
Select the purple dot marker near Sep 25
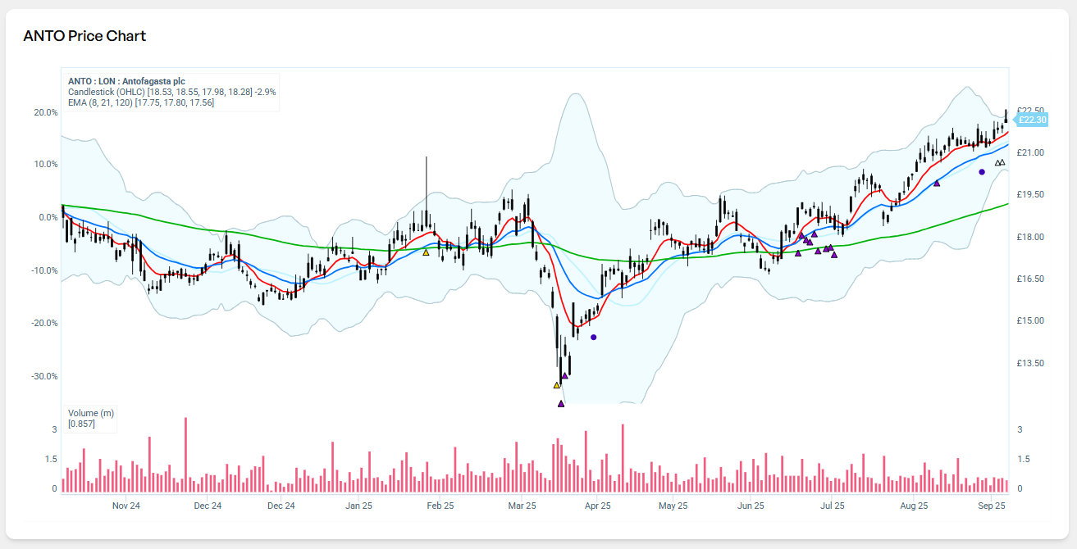click(982, 171)
